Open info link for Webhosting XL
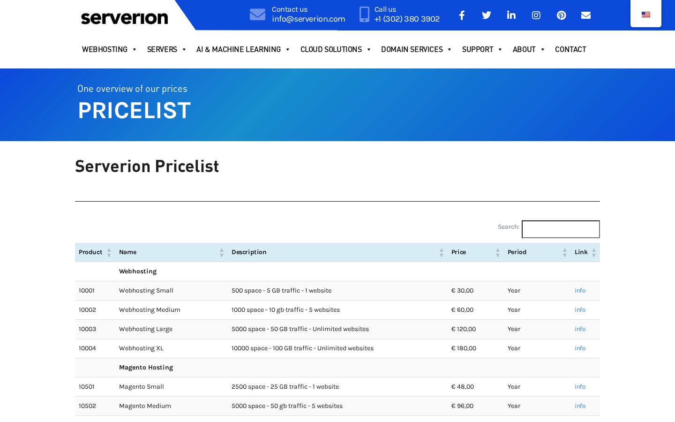The width and height of the screenshot is (675, 422). [x=580, y=348]
